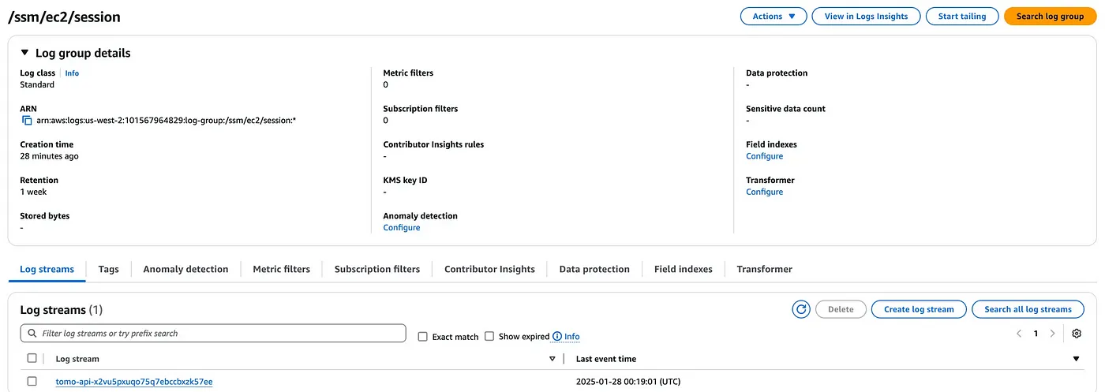Click search magnifier in filter box

(32, 334)
